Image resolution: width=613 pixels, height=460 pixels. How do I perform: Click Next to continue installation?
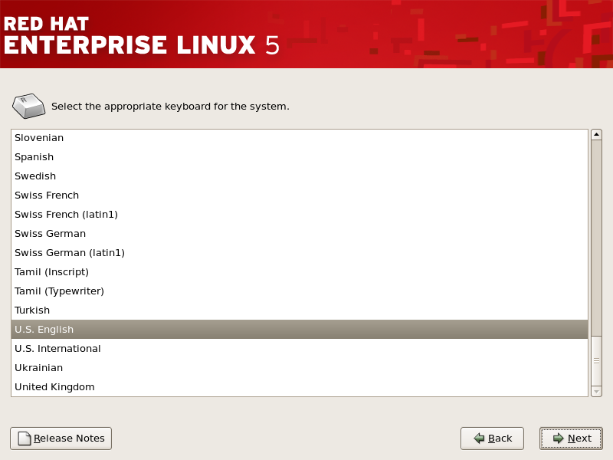(571, 438)
